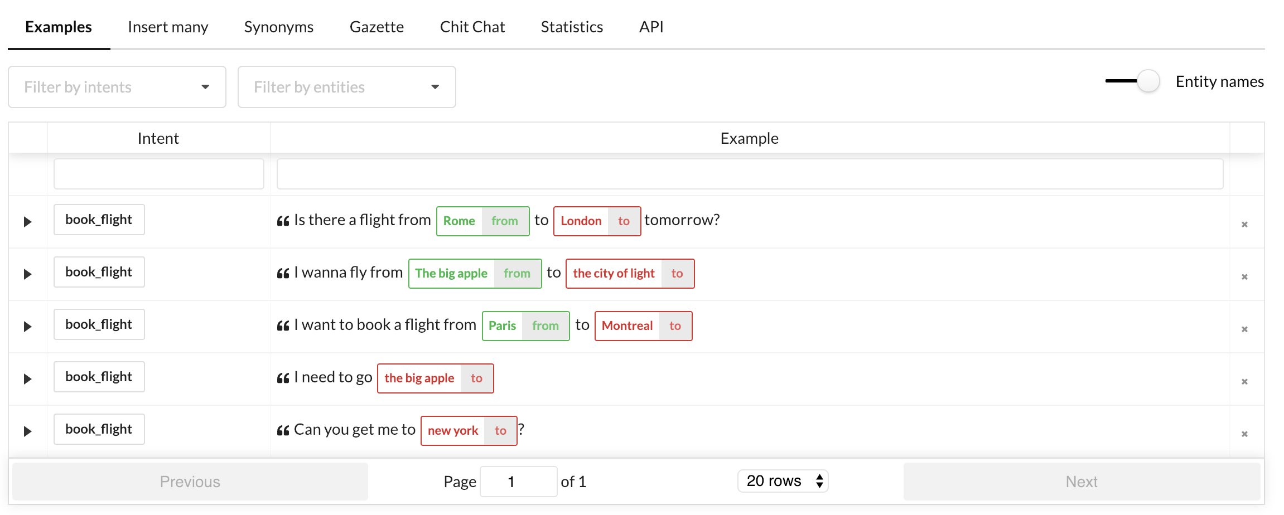Click the quote icon of the Montreal example
Screen dimensions: 1284x515
coord(283,326)
